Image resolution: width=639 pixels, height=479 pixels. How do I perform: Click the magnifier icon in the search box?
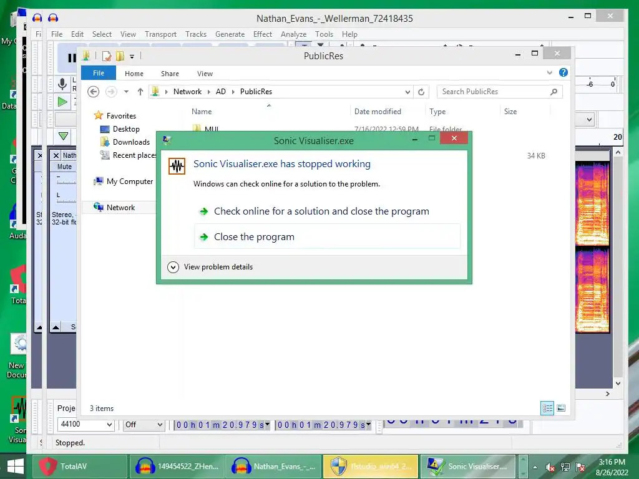click(554, 92)
